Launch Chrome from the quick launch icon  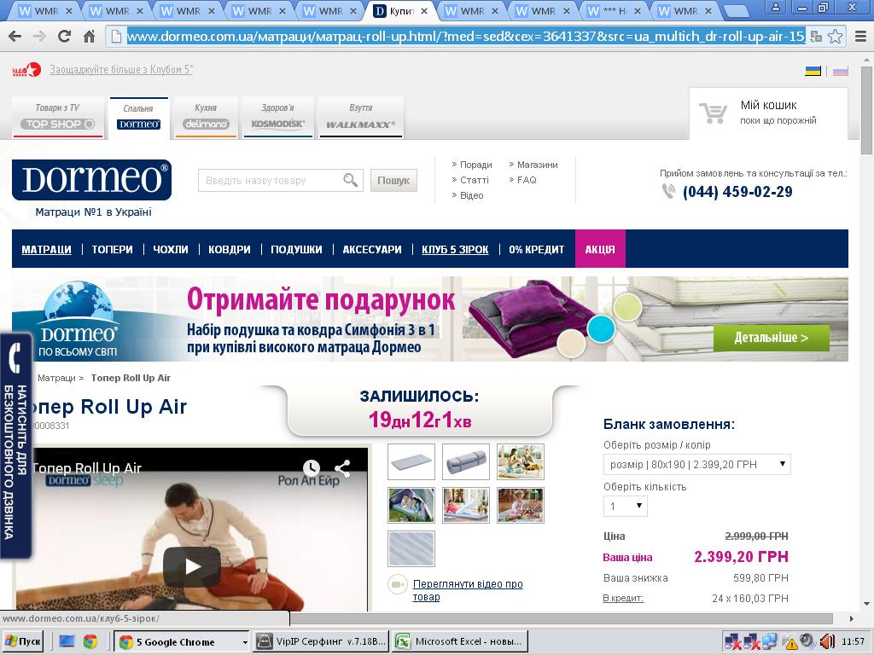pyautogui.click(x=90, y=641)
